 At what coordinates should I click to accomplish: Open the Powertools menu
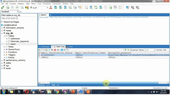point(47,4)
